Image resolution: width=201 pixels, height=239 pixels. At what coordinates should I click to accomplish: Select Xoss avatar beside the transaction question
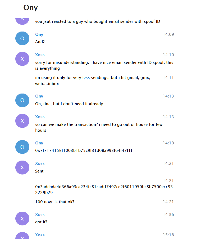tap(22, 121)
